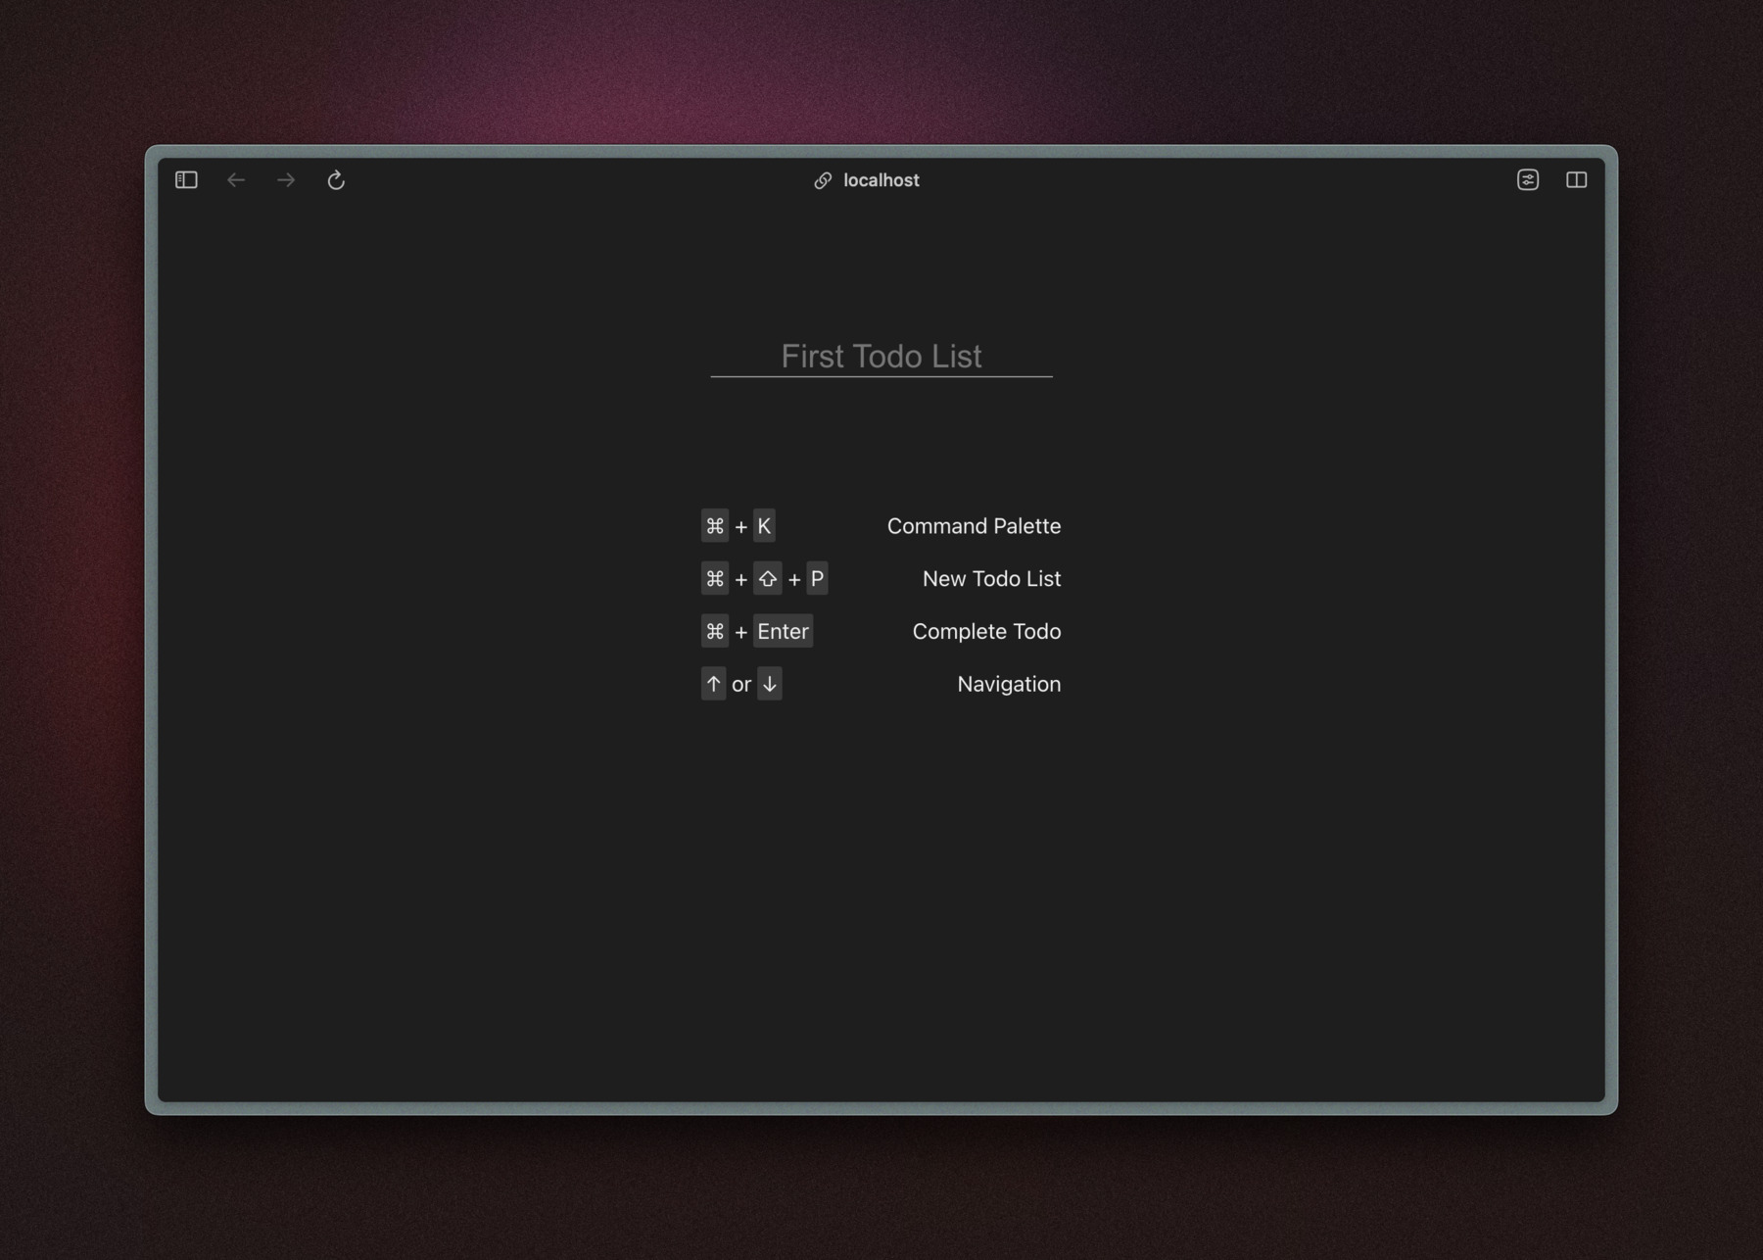Click the Complete Todo shortcut label
Viewport: 1763px width, 1260px height.
(986, 631)
